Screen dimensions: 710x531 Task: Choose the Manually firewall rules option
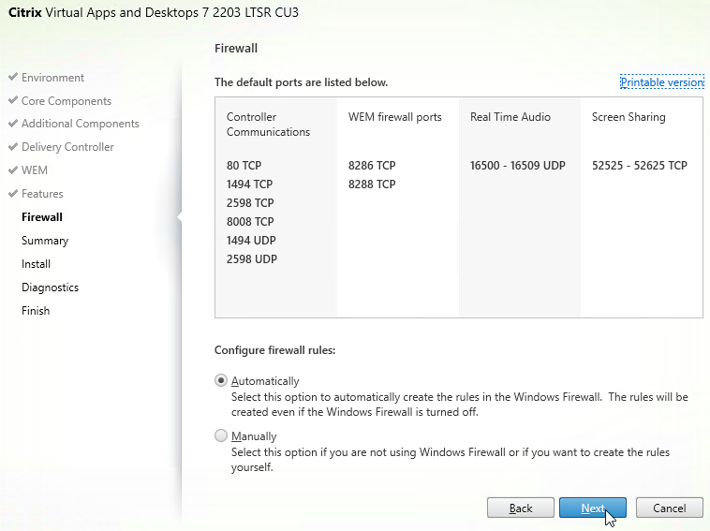click(221, 435)
